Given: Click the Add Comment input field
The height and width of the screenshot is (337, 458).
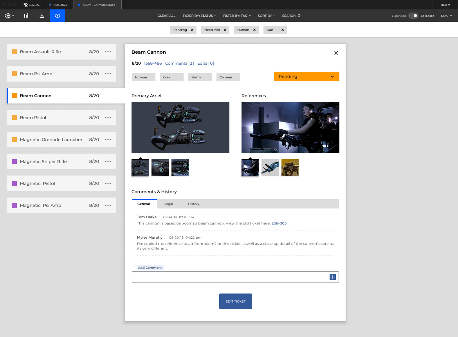Looking at the screenshot, I should pyautogui.click(x=235, y=277).
